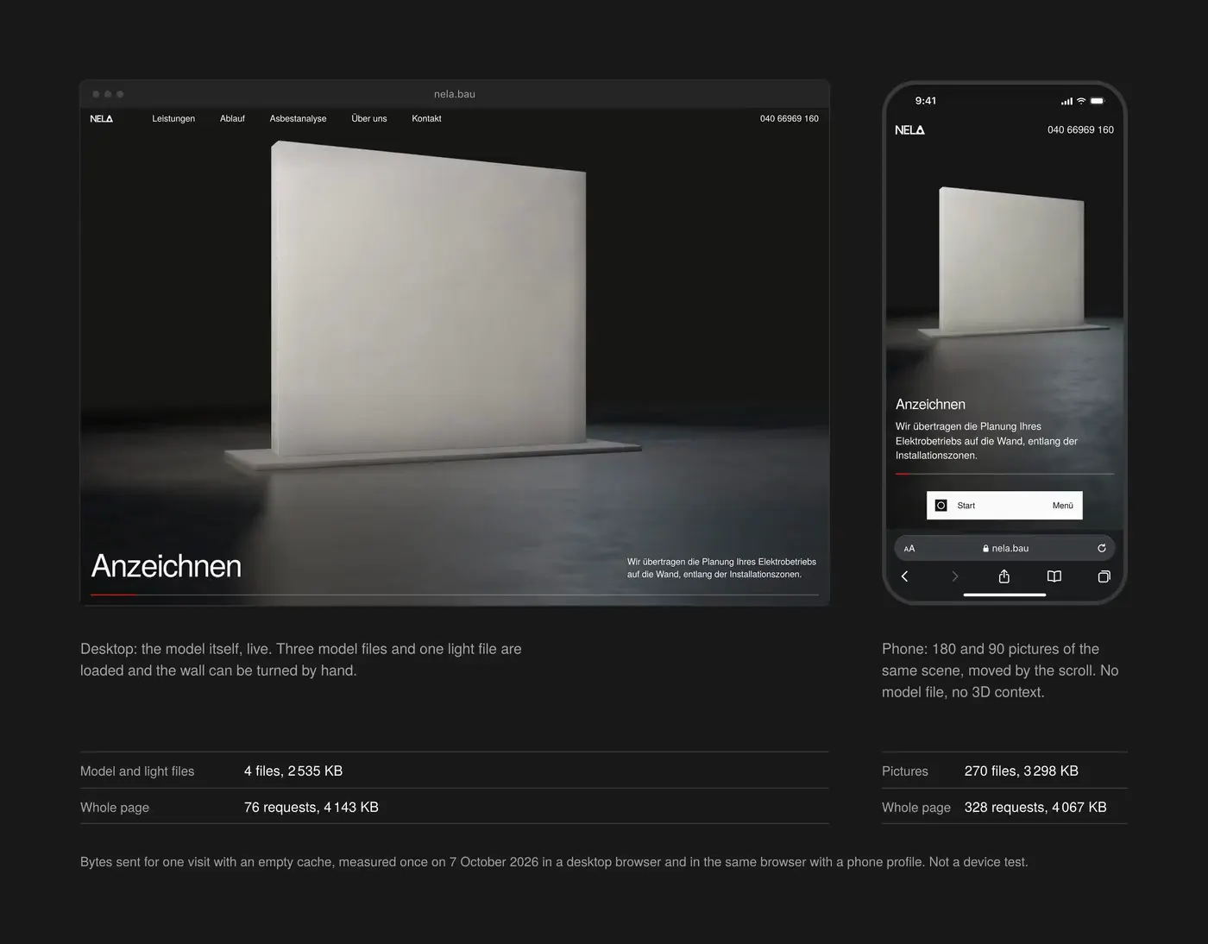The image size is (1208, 944).
Task: Tap the AA text size icon on the phone
Action: coord(909,549)
